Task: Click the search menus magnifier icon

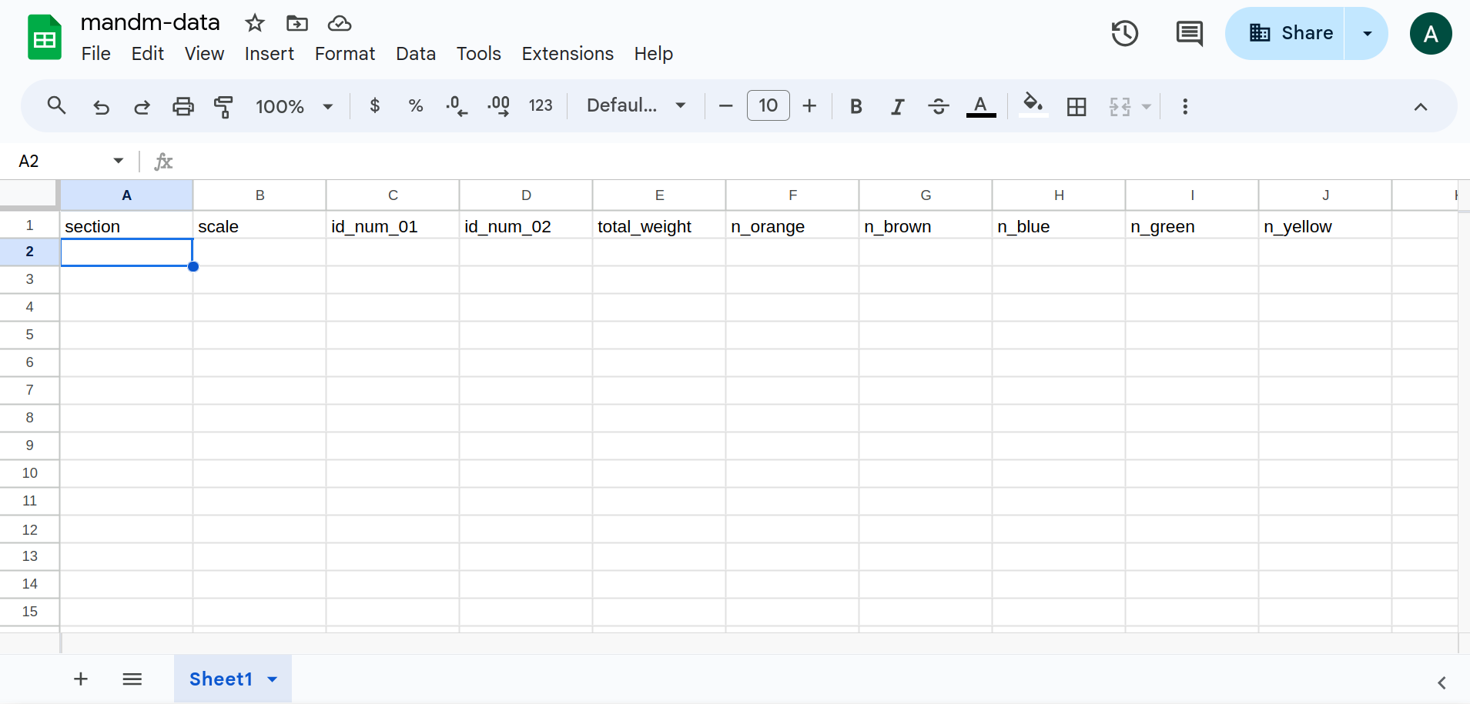Action: [56, 105]
